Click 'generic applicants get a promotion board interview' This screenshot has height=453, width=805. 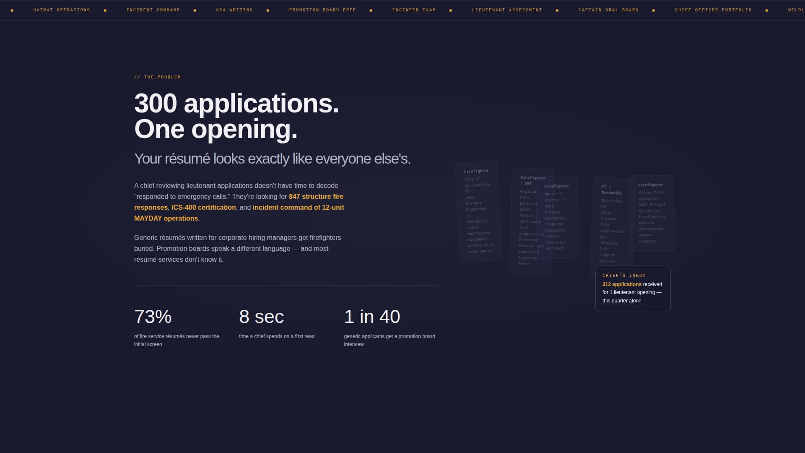[x=390, y=341]
